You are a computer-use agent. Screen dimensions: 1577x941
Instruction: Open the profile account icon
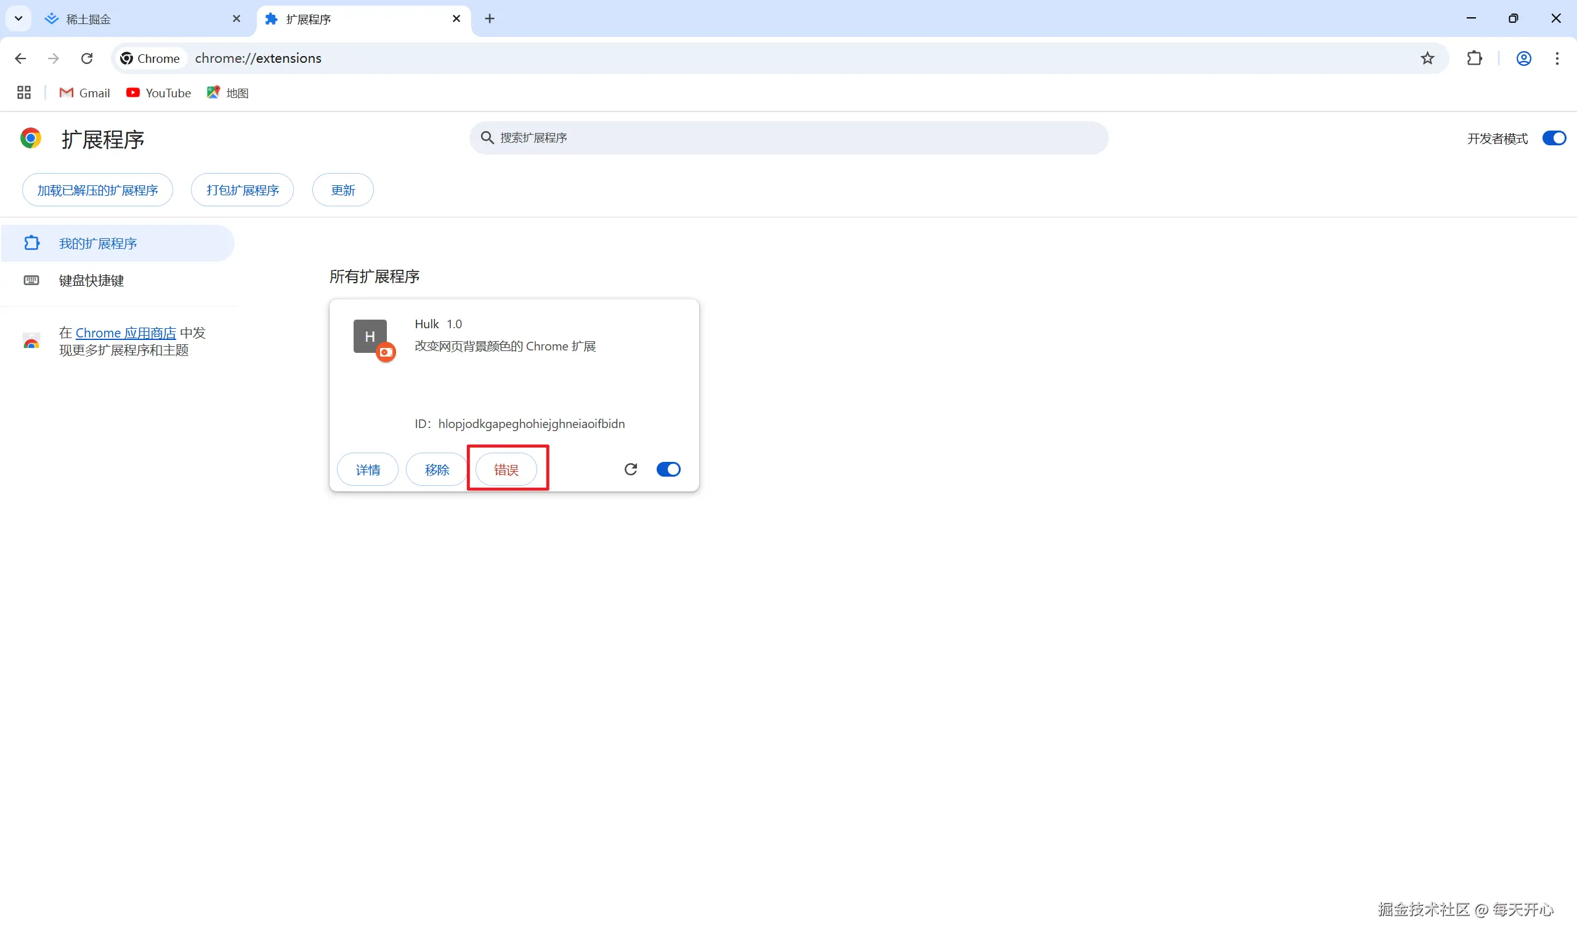1523,59
